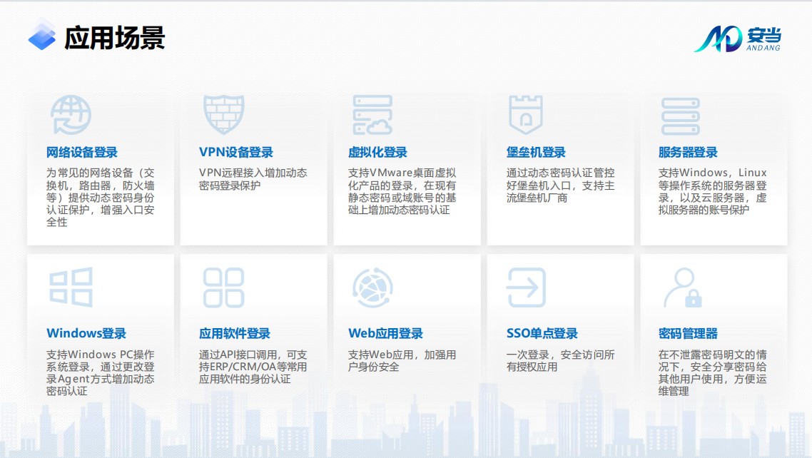Click the description starting 为常见的网络设备
The width and height of the screenshot is (812, 458).
pyautogui.click(x=101, y=197)
